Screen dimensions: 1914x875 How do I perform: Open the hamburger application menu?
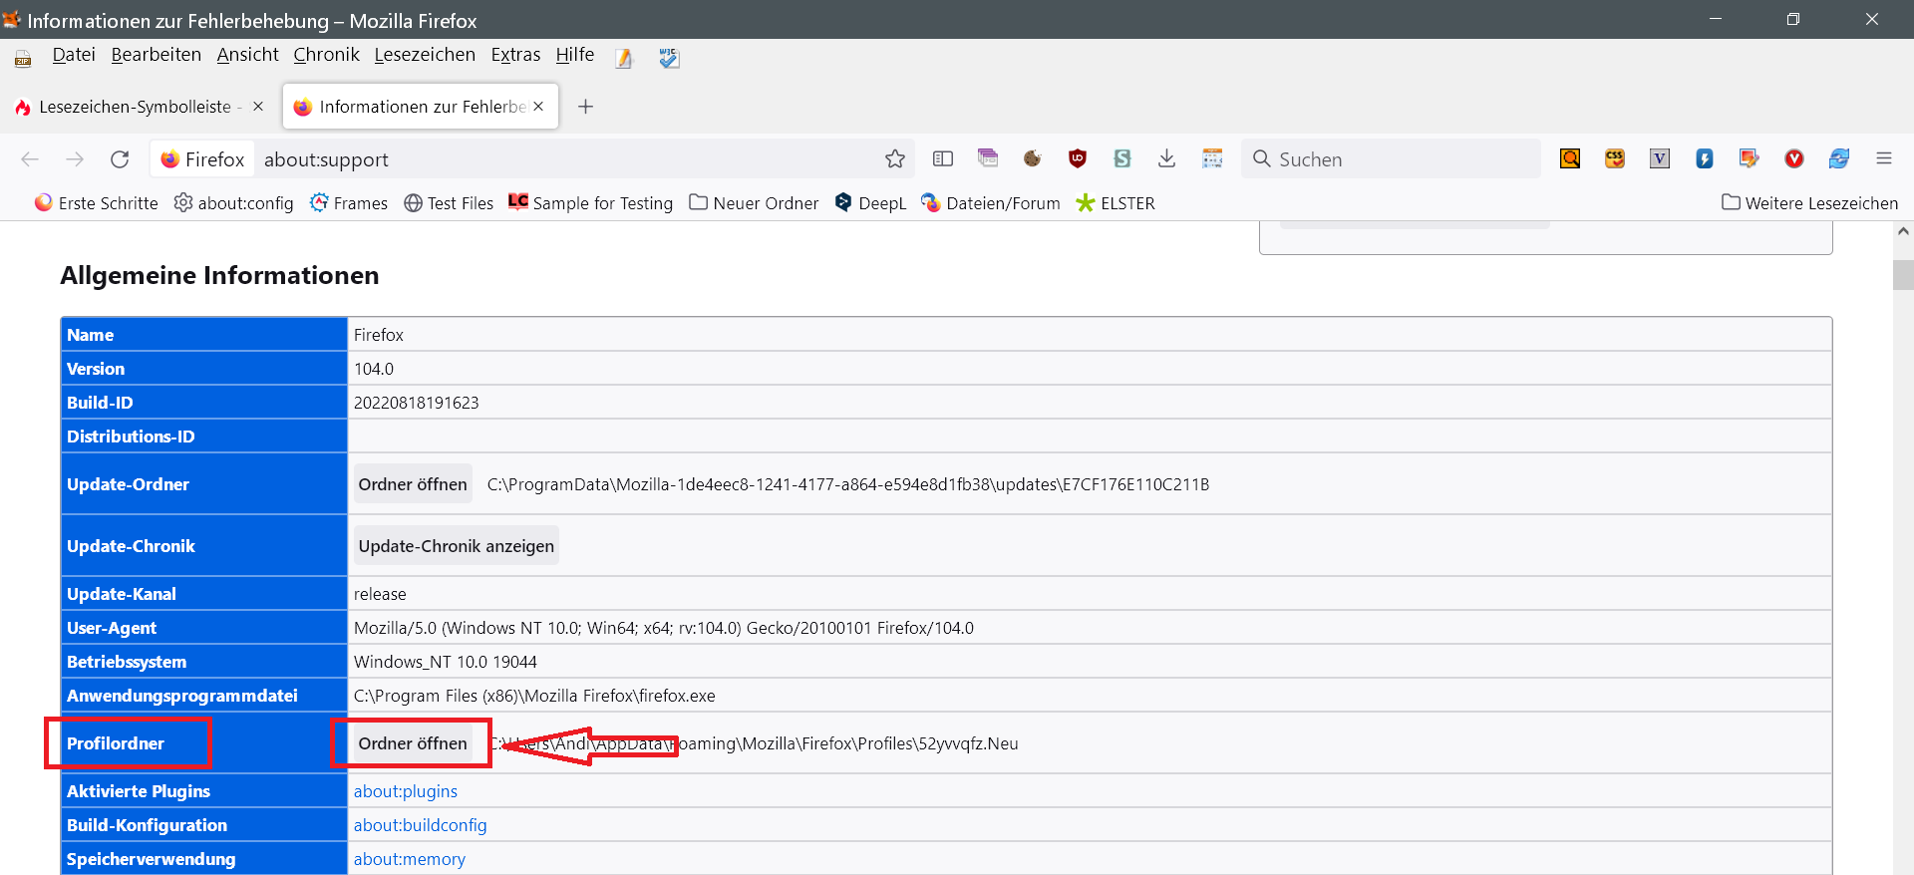click(1883, 158)
